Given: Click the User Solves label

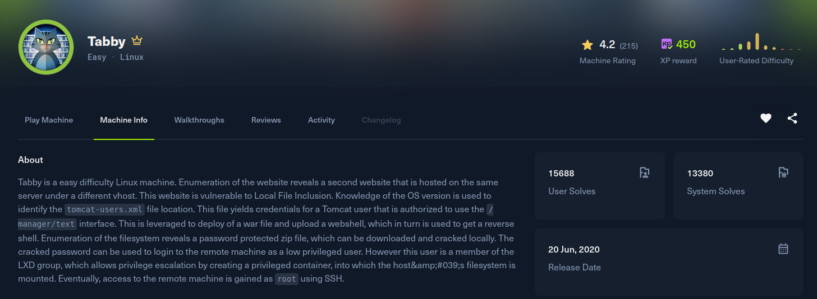Looking at the screenshot, I should point(572,191).
